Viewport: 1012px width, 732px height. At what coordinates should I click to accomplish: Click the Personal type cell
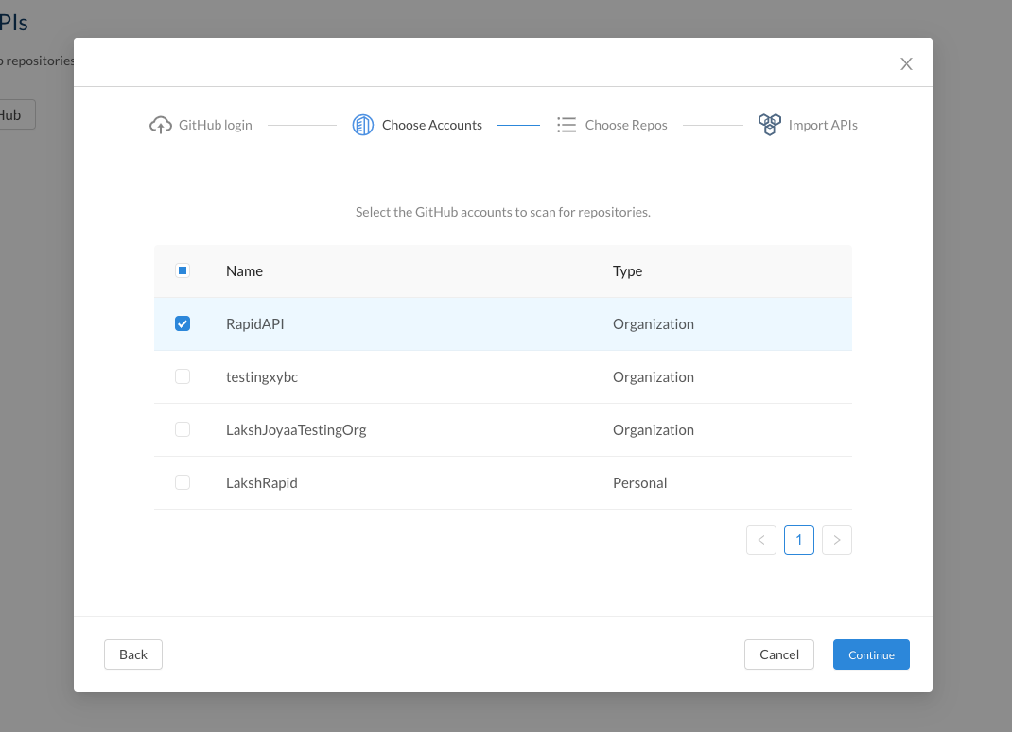pos(639,483)
